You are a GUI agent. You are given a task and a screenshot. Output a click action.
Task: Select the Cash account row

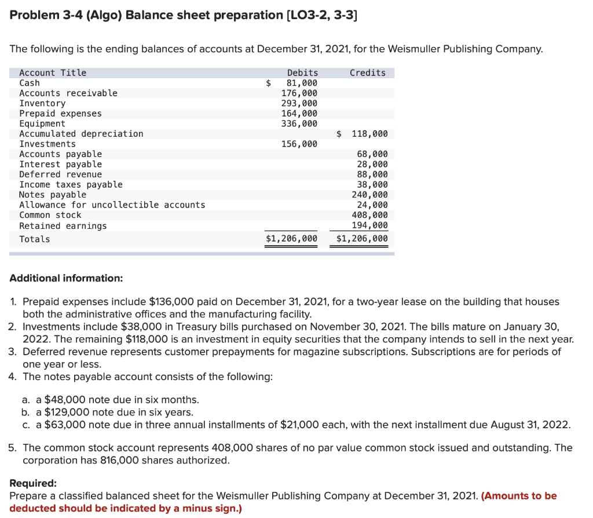pyautogui.click(x=30, y=83)
